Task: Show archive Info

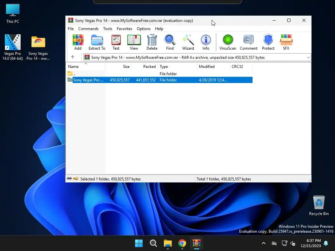Action: 206,42
